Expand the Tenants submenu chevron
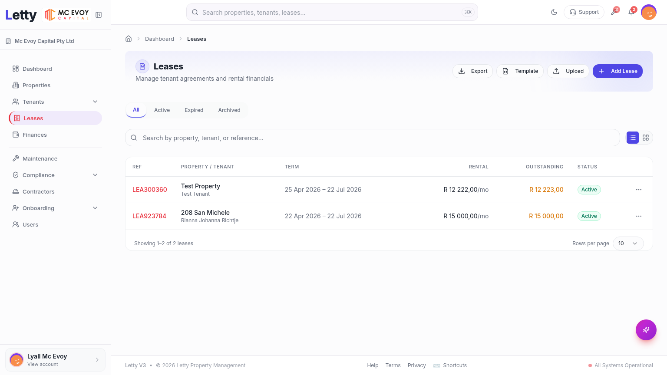 (x=95, y=102)
